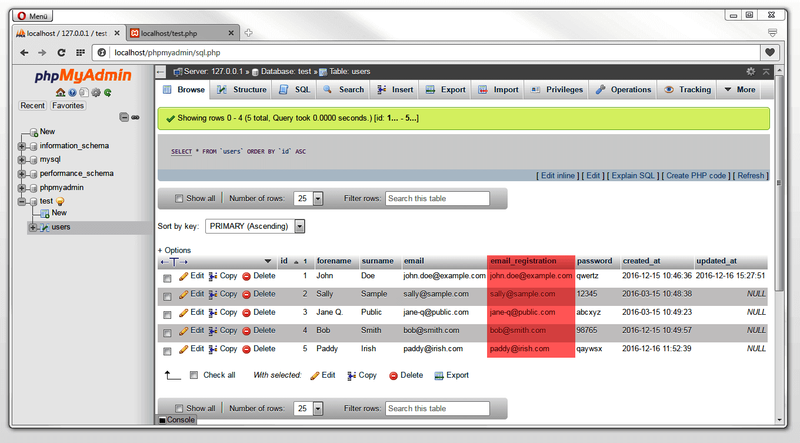800x443 pixels.
Task: Open phpMyAdmin documentation help icon
Action: point(72,92)
